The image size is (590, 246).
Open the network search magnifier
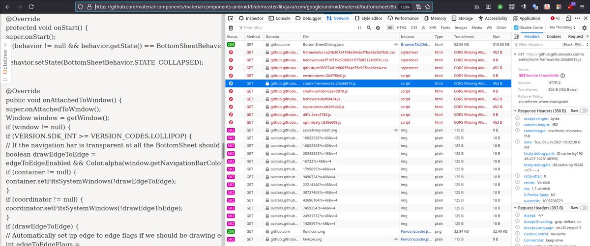pos(369,27)
